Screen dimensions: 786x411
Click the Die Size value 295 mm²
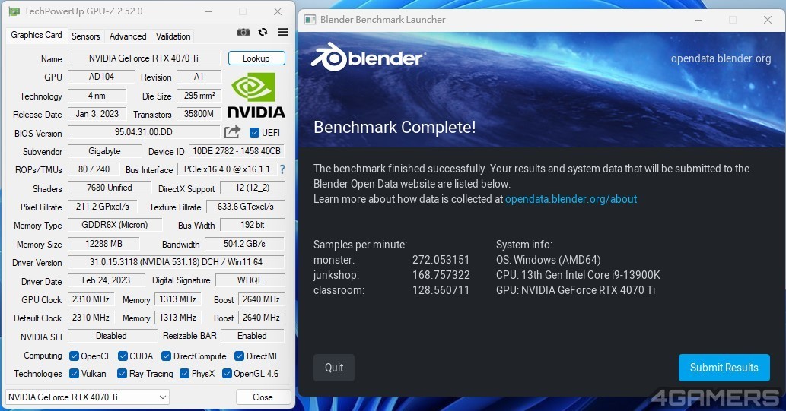[199, 95]
